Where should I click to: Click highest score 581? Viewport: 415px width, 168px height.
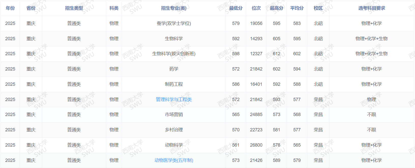276,130
